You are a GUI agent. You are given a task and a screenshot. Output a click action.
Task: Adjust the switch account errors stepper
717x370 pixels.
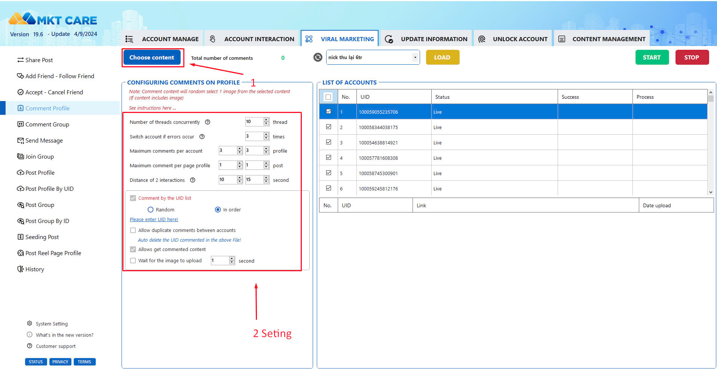point(266,136)
